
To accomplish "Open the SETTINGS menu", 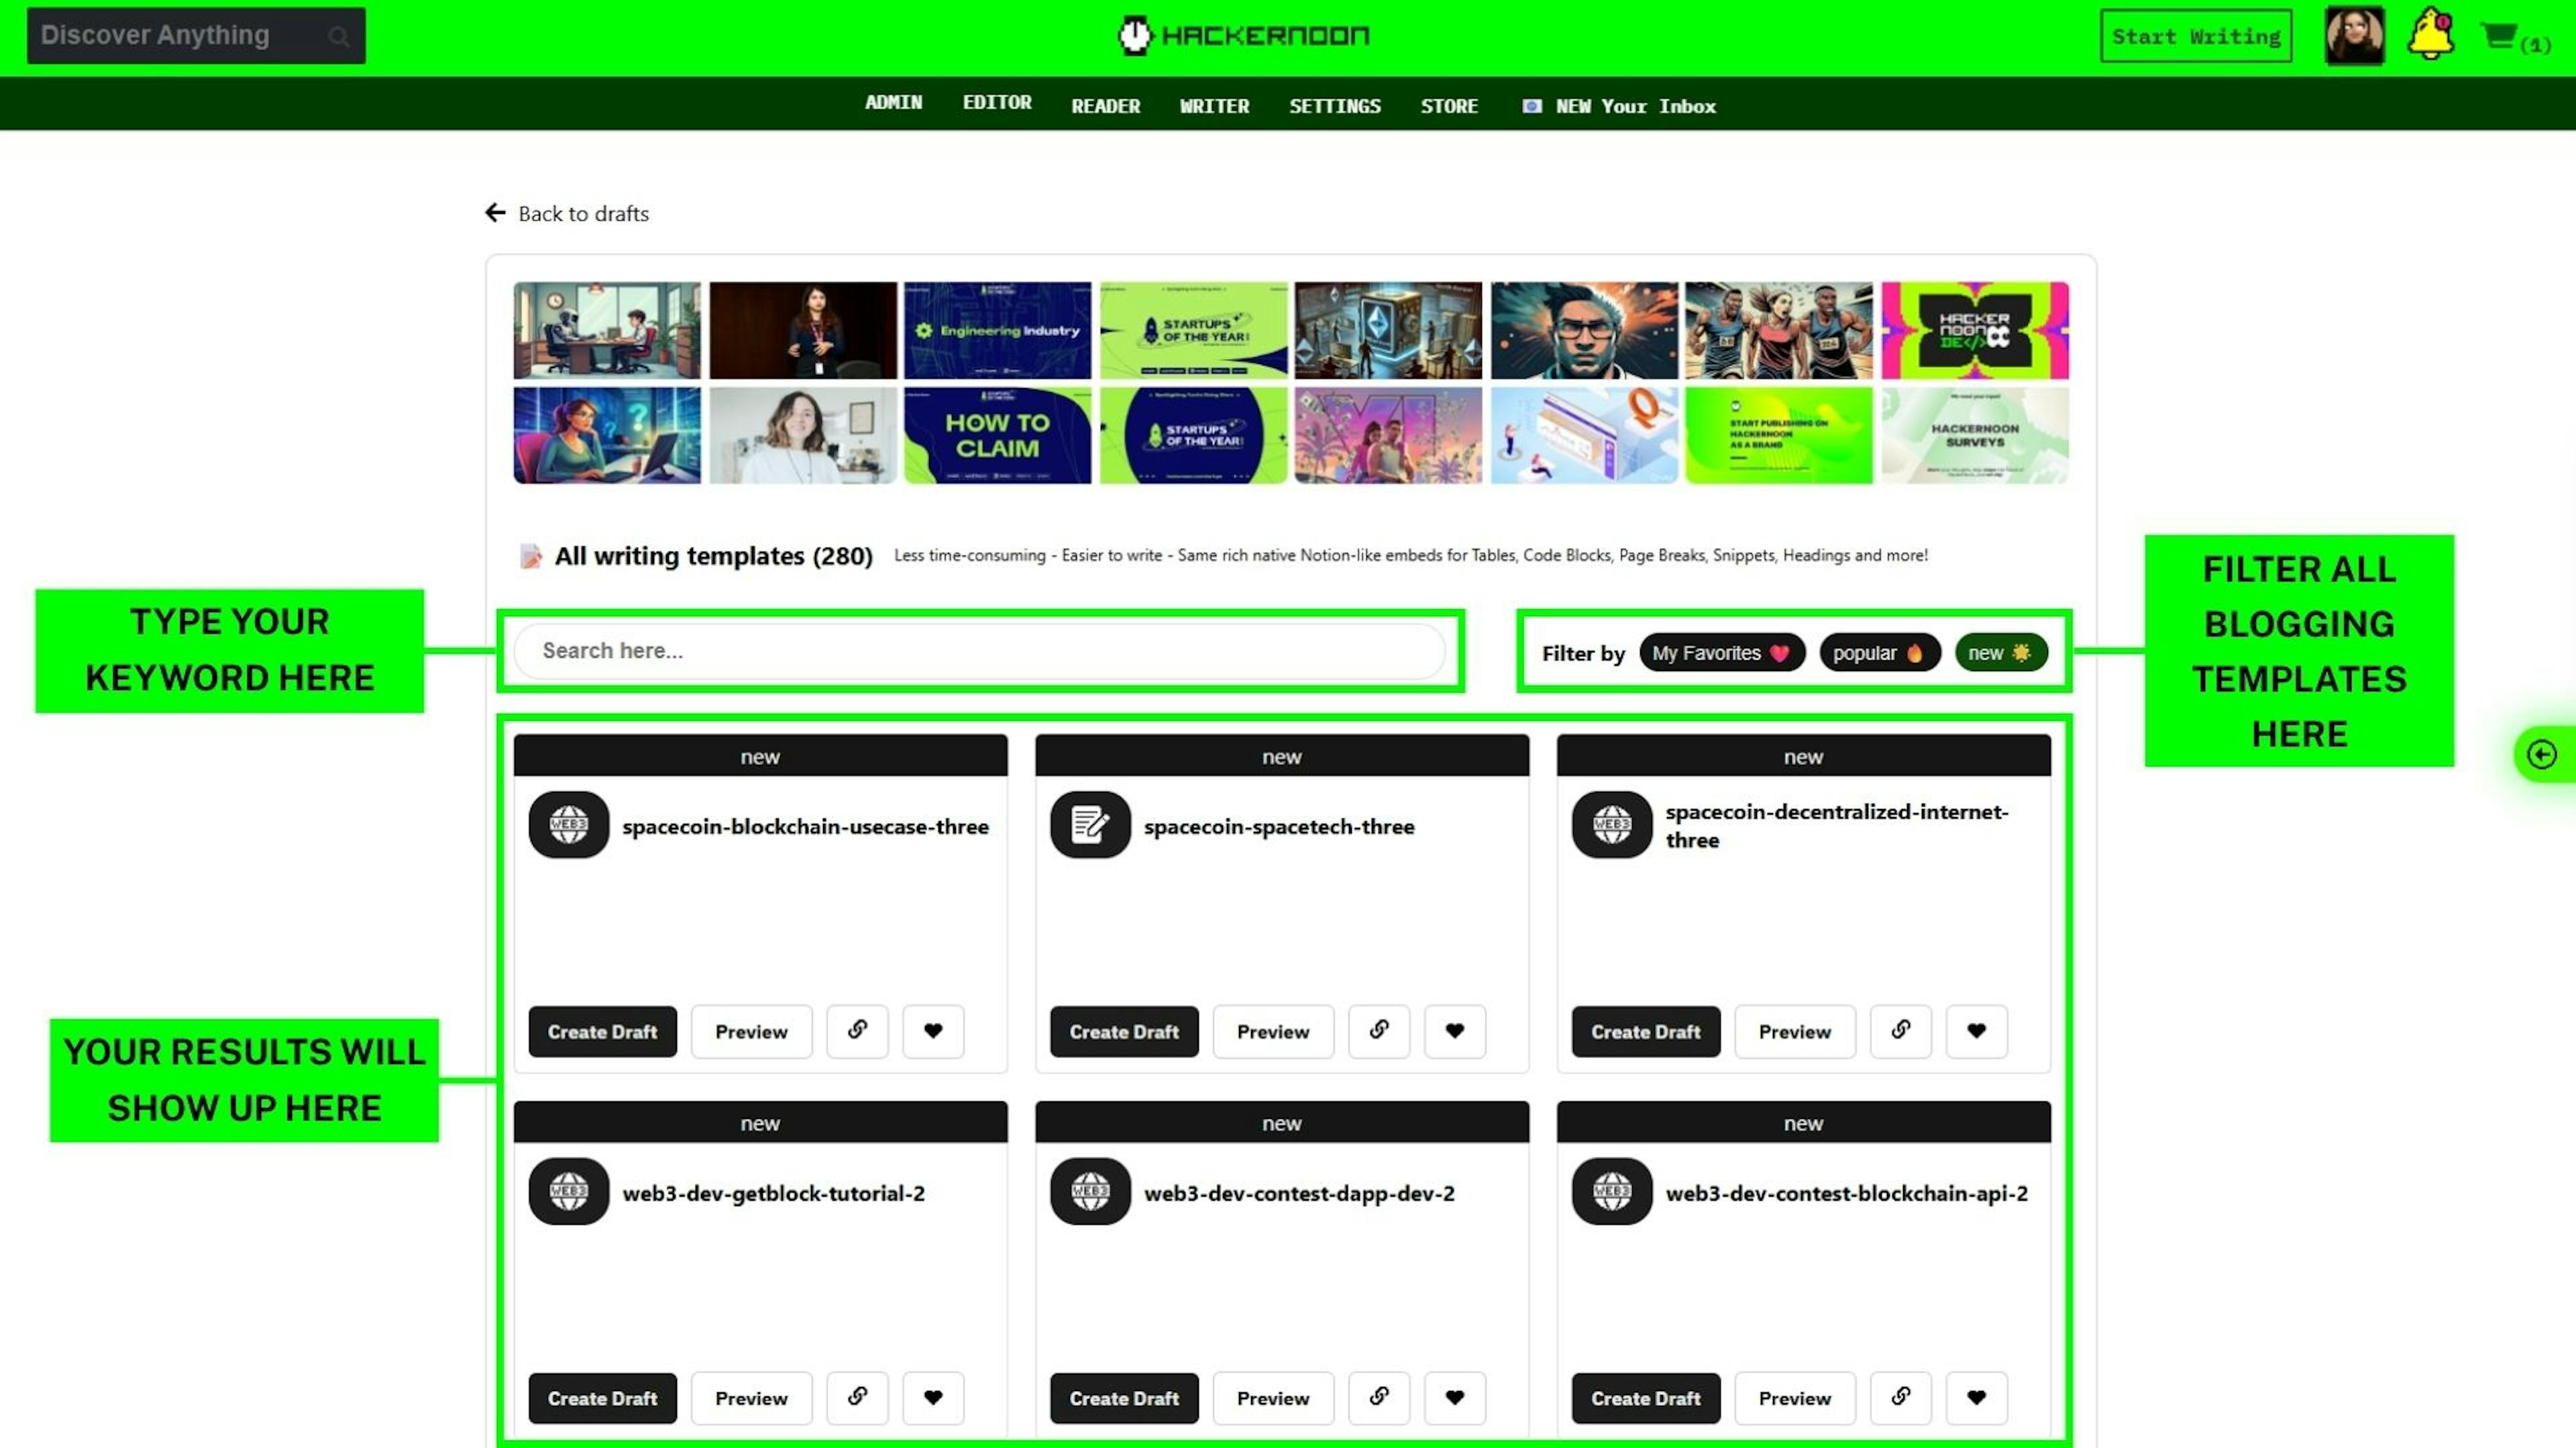I will click(1334, 106).
